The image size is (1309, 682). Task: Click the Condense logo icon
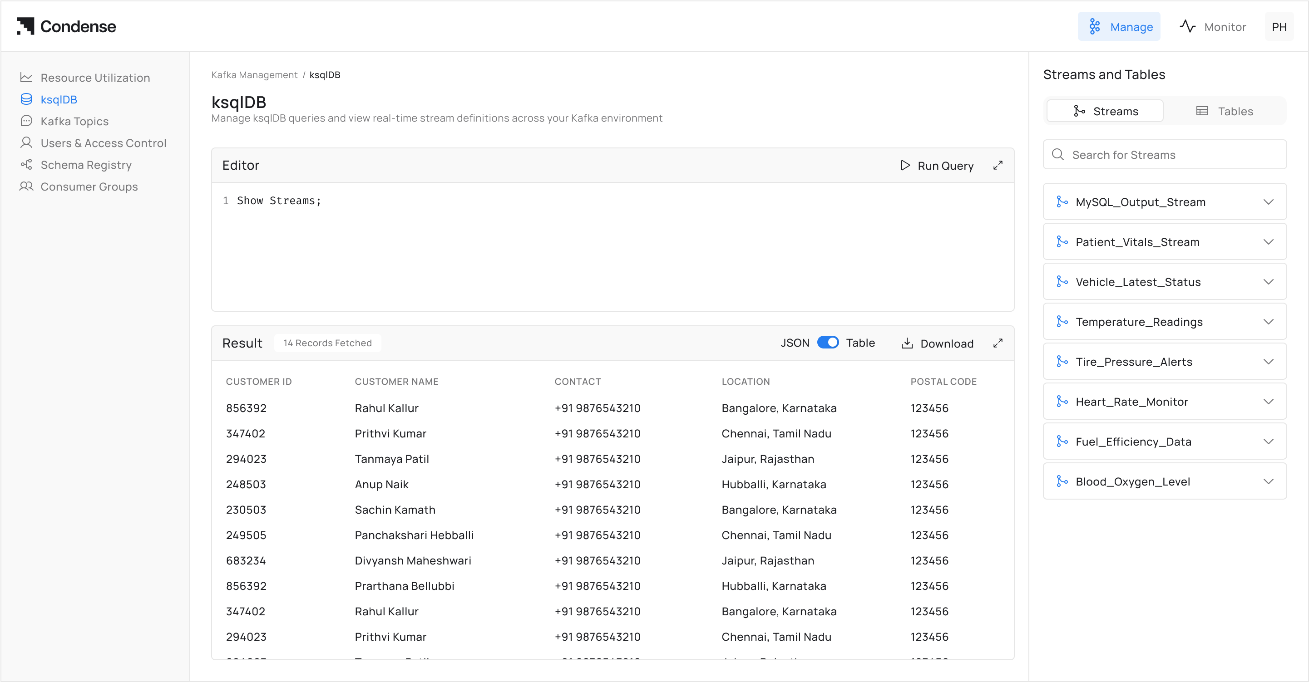tap(25, 26)
